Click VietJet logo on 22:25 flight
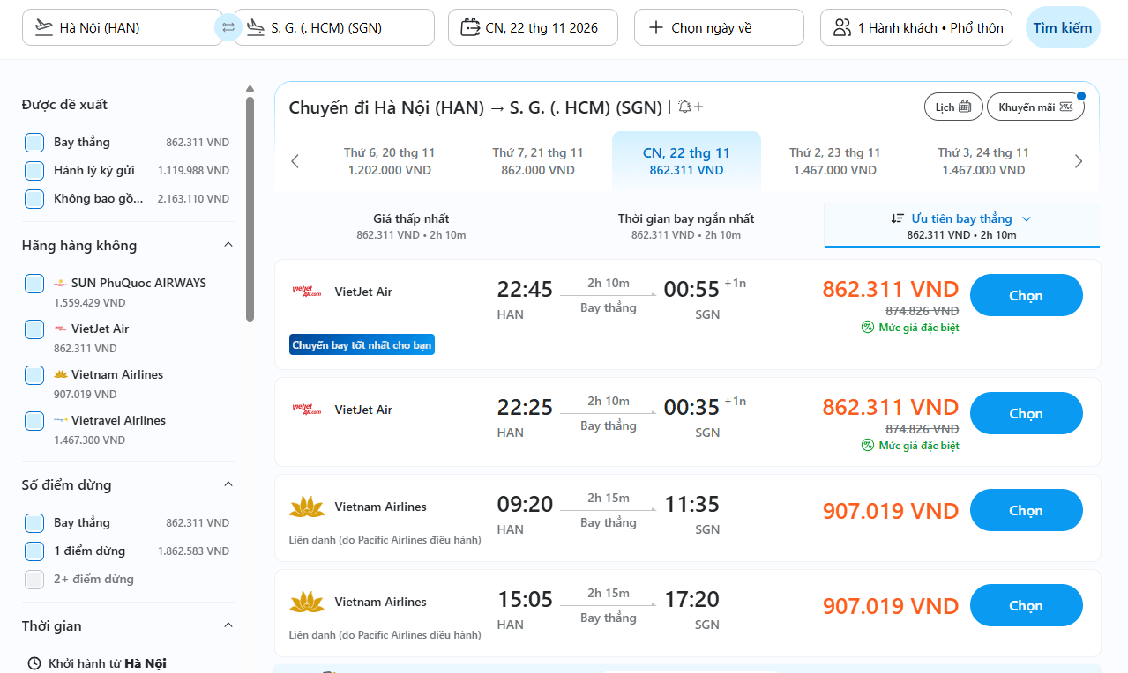The image size is (1128, 673). tap(307, 410)
